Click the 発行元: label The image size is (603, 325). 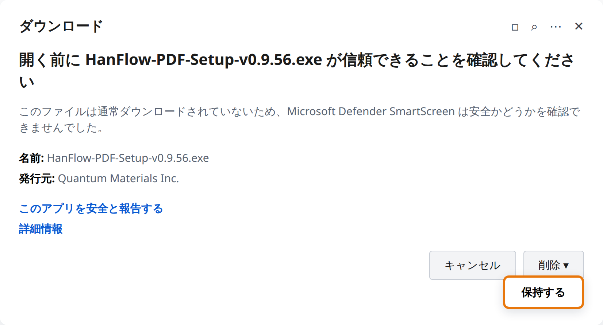click(37, 179)
